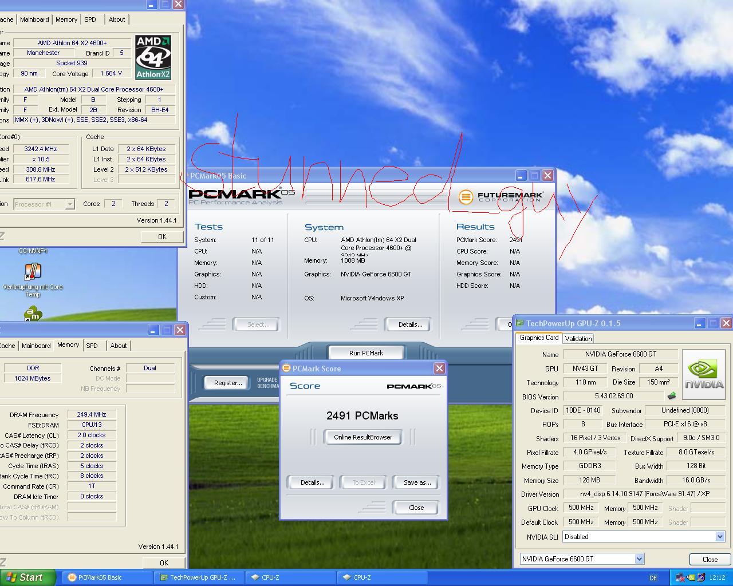The height and width of the screenshot is (586, 733).
Task: Click OK in the CPU-Z memory window
Action: point(164,563)
